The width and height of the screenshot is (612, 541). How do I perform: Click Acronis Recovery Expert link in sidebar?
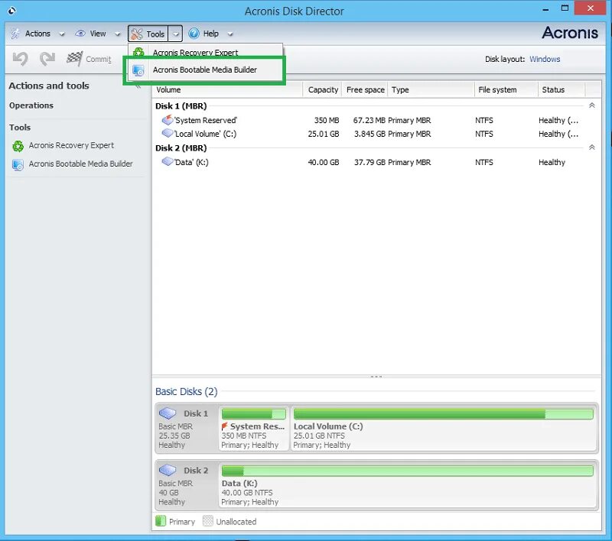coord(71,145)
